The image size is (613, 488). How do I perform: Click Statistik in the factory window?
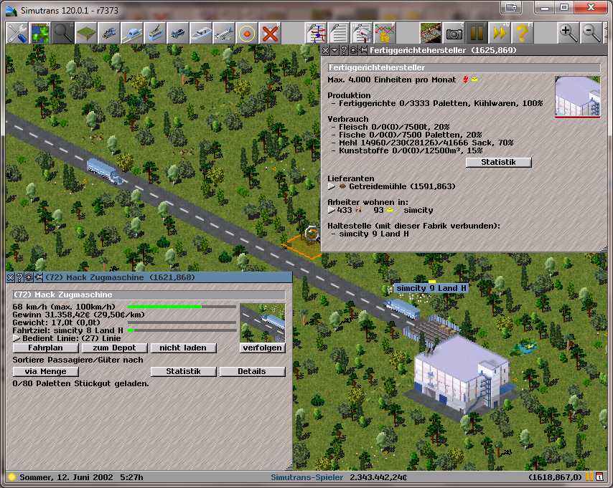498,162
